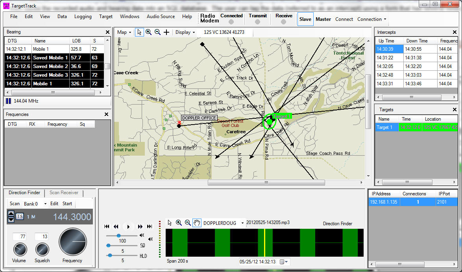Select the hand pan tool above the waveform
The width and height of the screenshot is (462, 272).
[196, 223]
